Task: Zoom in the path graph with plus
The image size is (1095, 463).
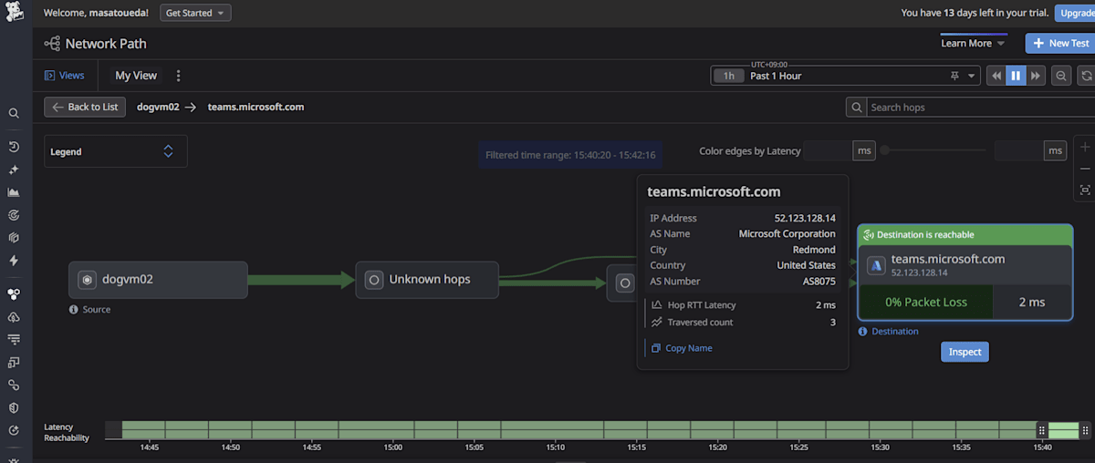Action: [x=1084, y=147]
